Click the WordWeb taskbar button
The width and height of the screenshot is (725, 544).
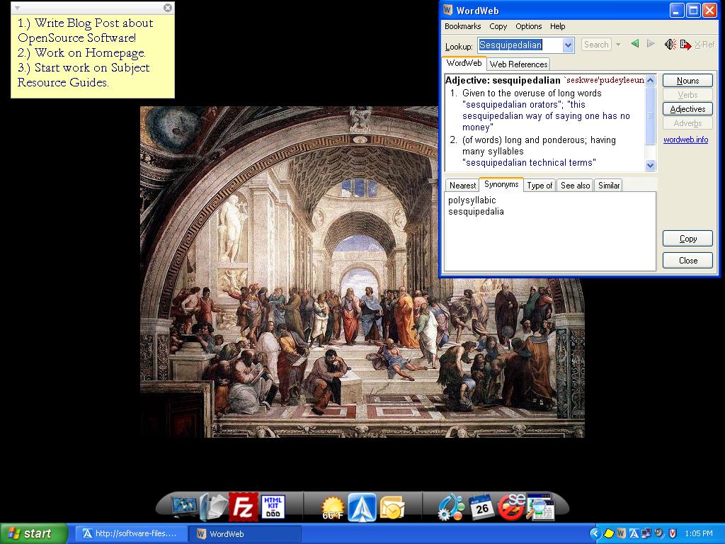point(244,534)
